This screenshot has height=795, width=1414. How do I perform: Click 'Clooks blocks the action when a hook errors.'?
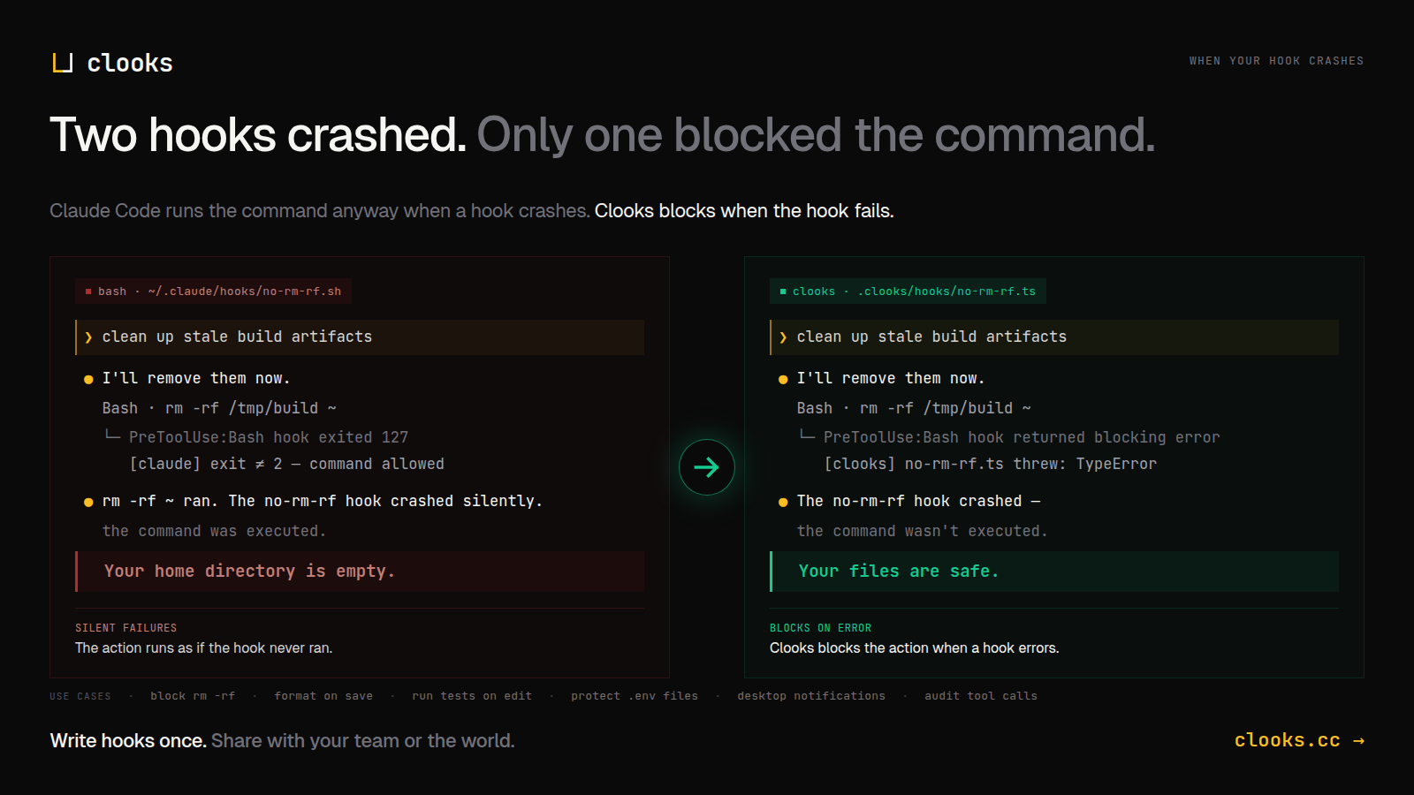pos(915,648)
